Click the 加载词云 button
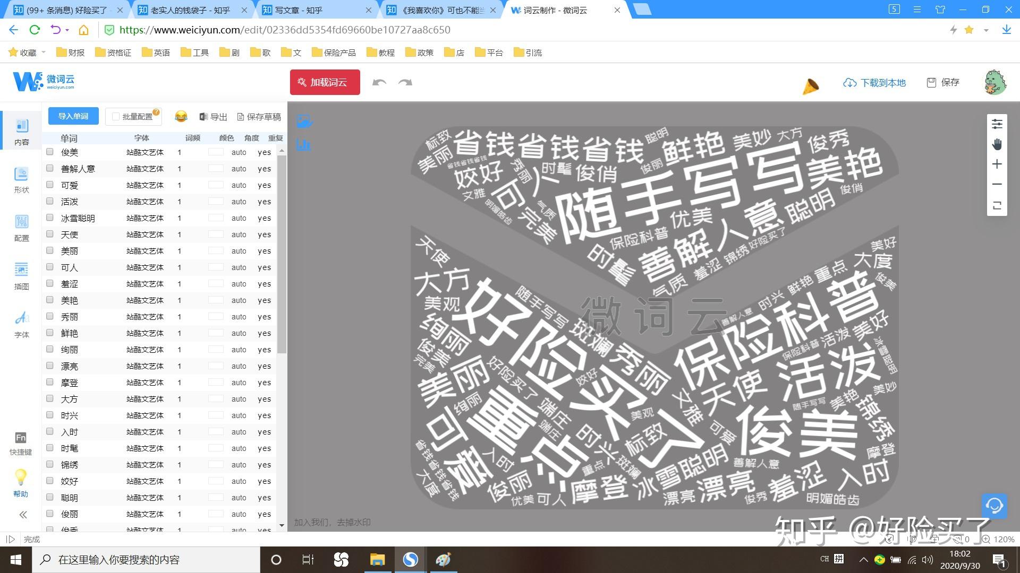The image size is (1020, 573). click(x=325, y=82)
